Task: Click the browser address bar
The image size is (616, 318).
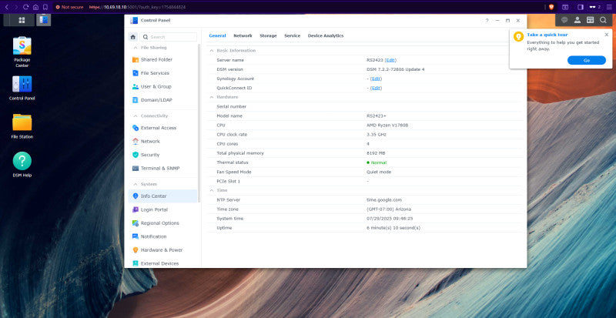Action: 299,7
